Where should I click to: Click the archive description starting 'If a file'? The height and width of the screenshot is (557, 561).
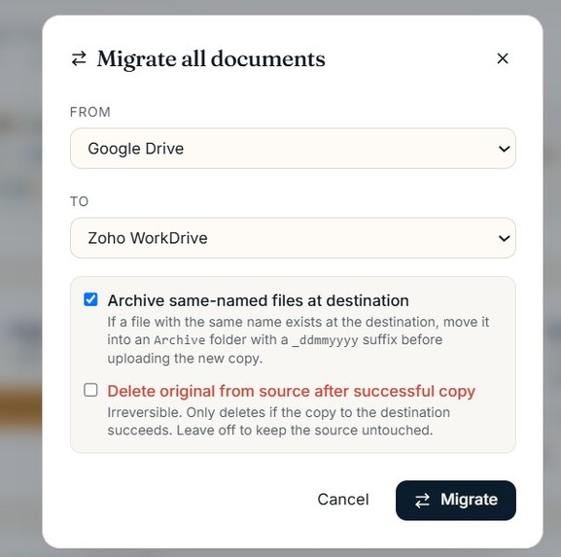(x=298, y=340)
